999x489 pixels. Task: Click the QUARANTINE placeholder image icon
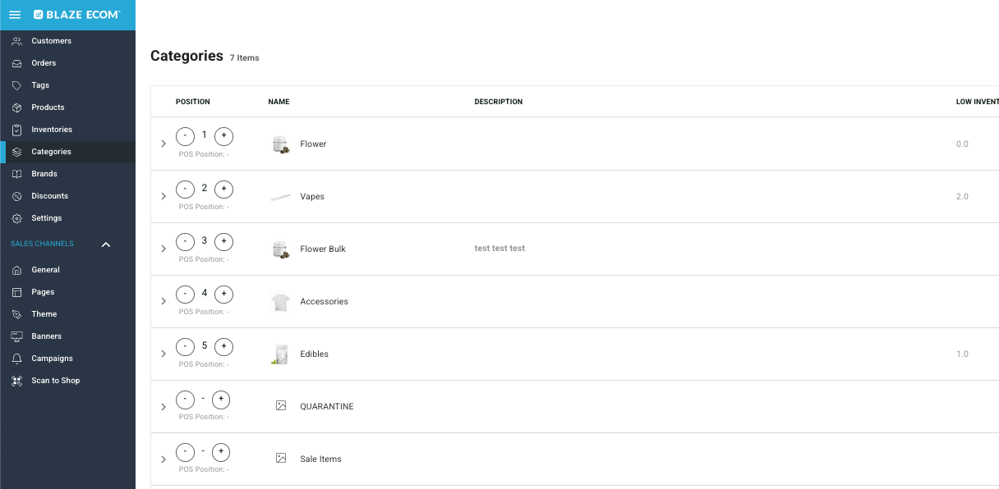click(281, 406)
